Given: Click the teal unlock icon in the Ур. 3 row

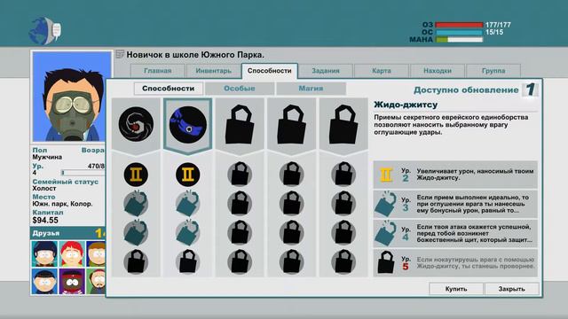Looking at the screenshot, I should [385, 204].
